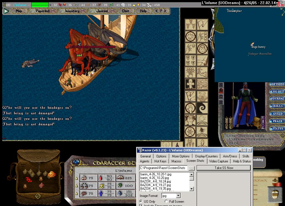Open Paperdoll from the top menu bar
This screenshot has height=206, width=285.
click(x=43, y=11)
